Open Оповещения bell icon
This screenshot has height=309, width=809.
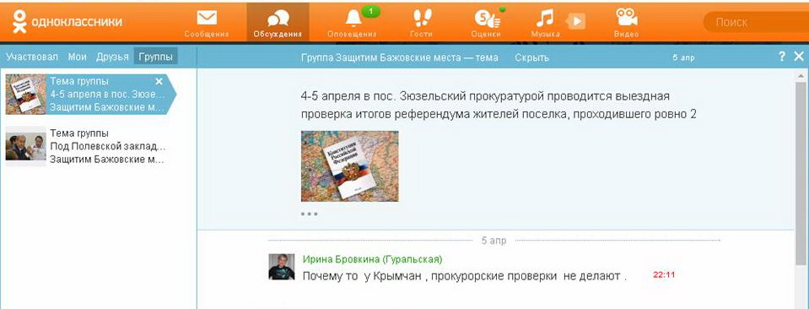[353, 19]
